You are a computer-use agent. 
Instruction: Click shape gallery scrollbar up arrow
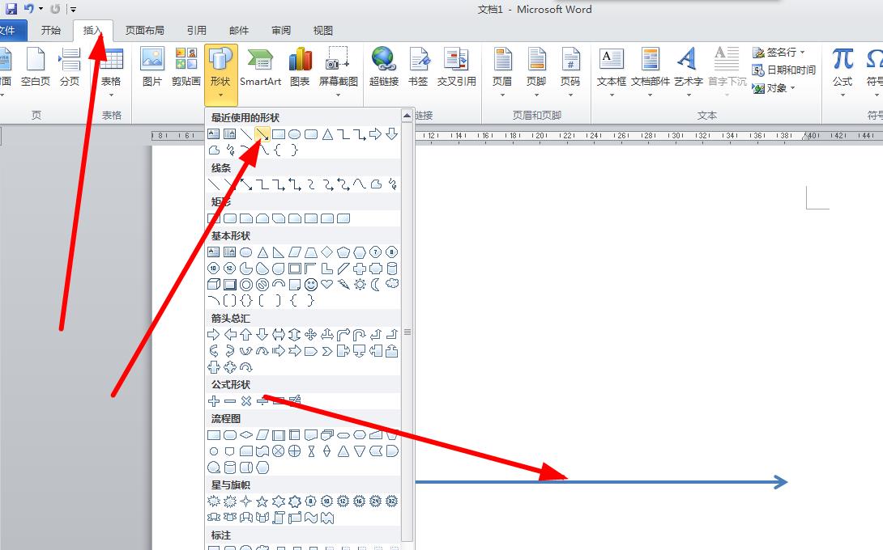click(407, 116)
